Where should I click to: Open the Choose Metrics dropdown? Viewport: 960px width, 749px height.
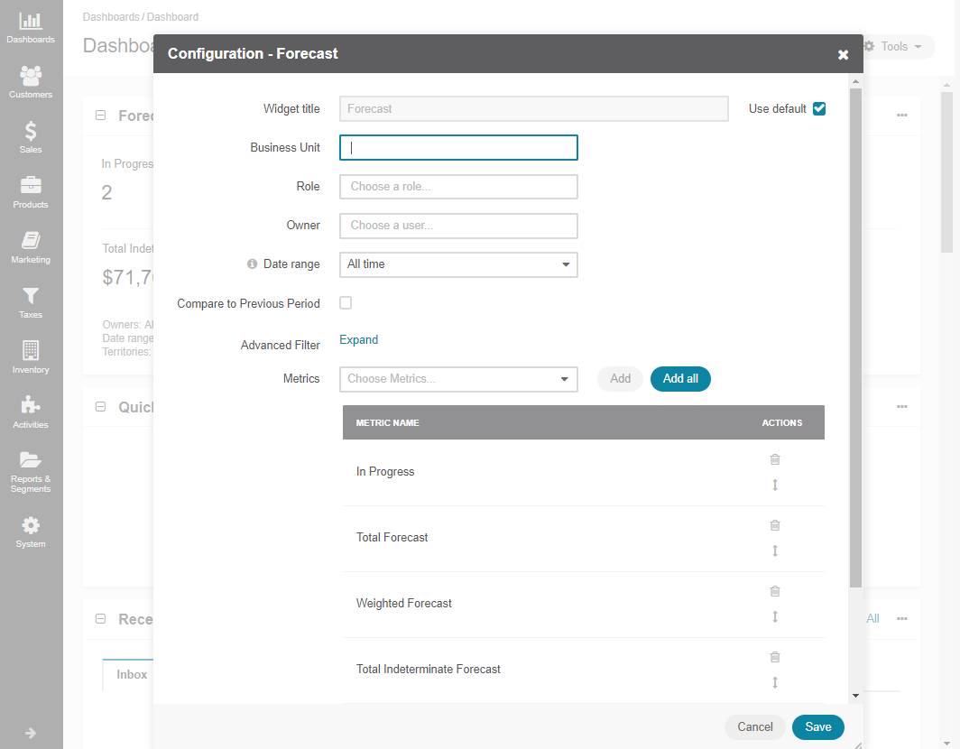(458, 379)
